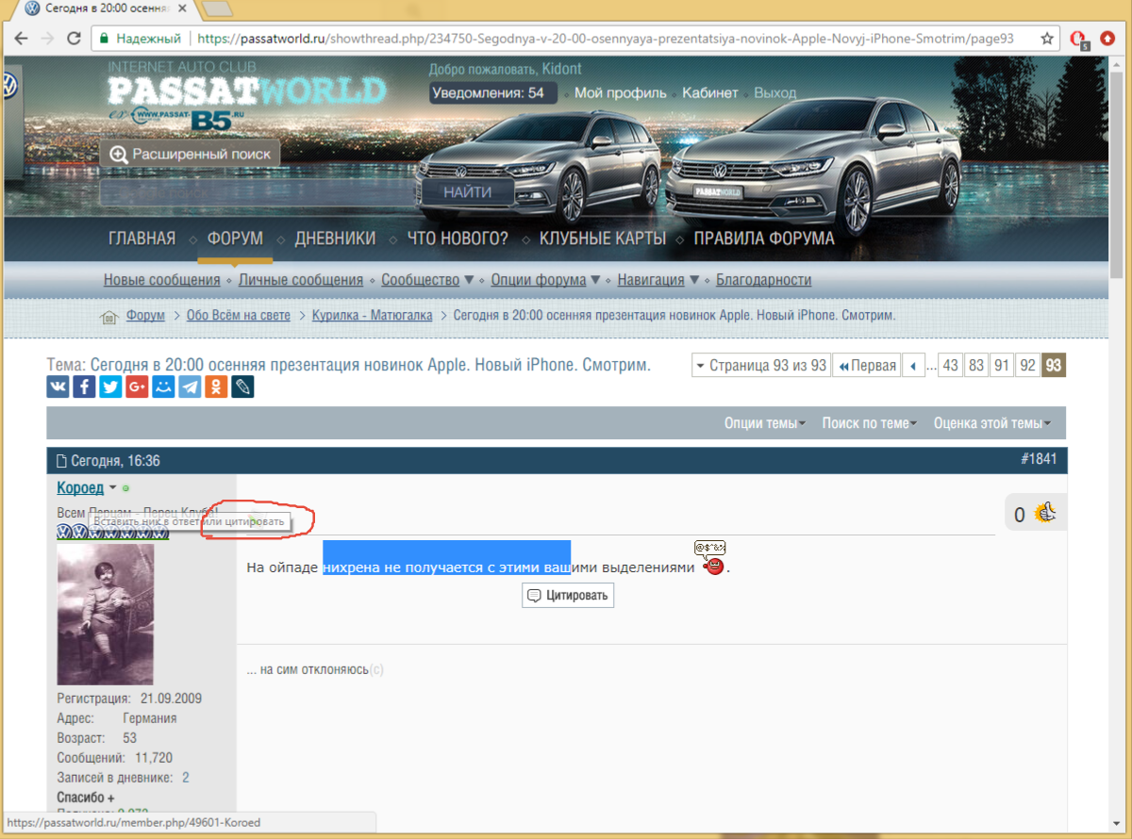Open the ПРАВИЛА ФОРУМА menu item
This screenshot has width=1132, height=839.
tap(764, 239)
